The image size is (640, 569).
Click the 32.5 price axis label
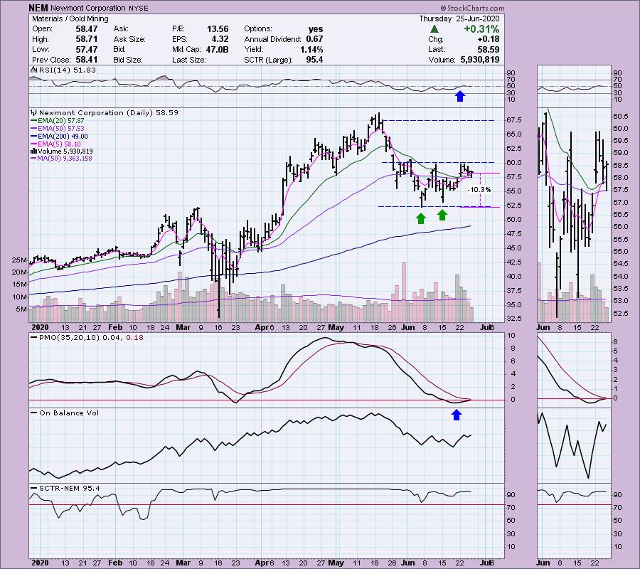[514, 319]
